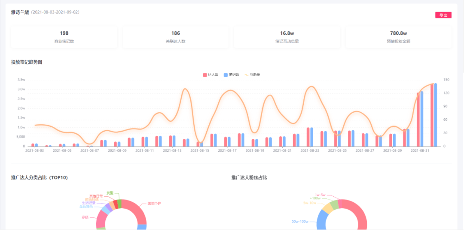The height and width of the screenshot is (231, 464).
Task: Click the 2021-08-27 axis date label
Action: click(365, 150)
